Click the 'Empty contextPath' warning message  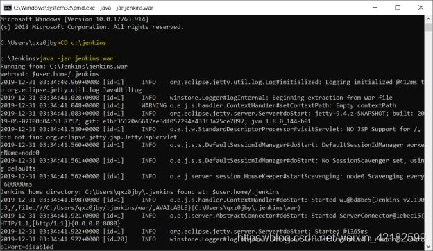(x=366, y=105)
